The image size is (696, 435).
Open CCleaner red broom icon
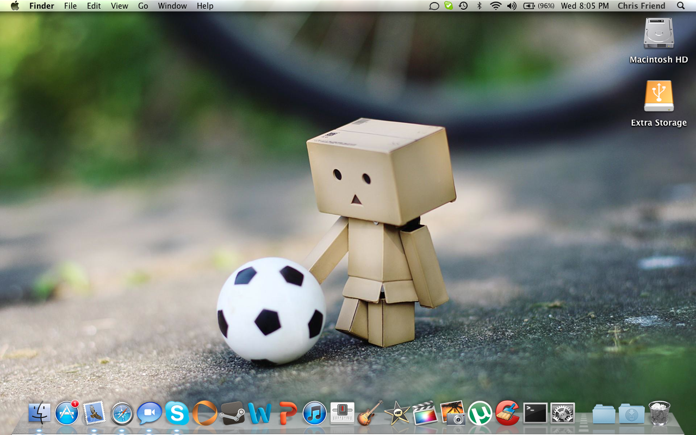pyautogui.click(x=507, y=413)
